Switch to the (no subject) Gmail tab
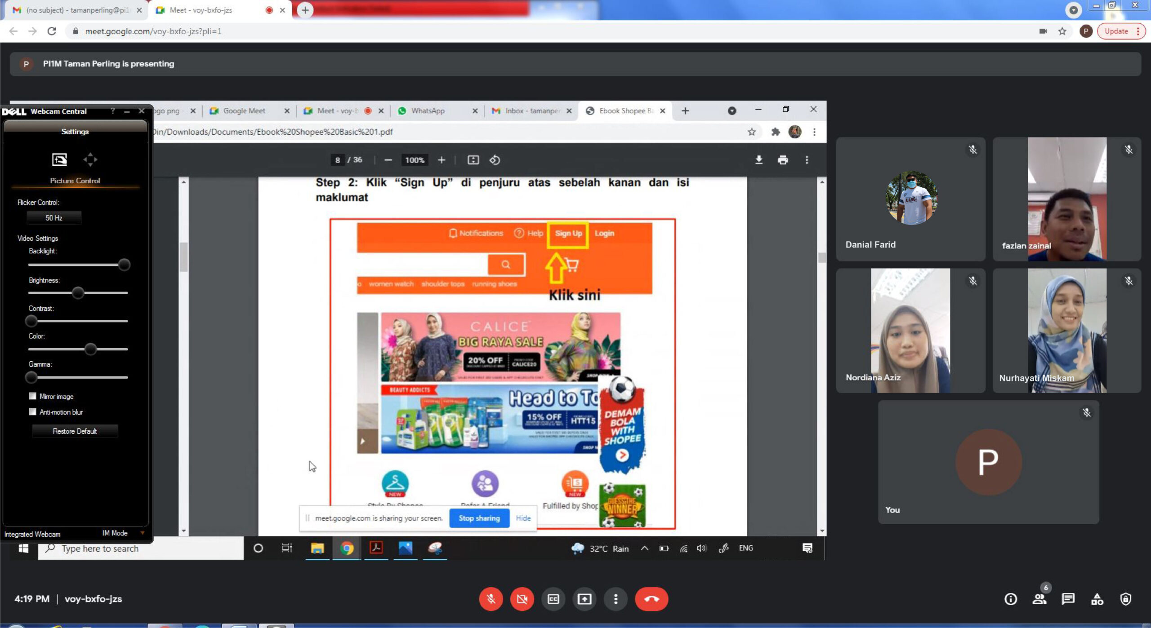The height and width of the screenshot is (628, 1151). [76, 10]
